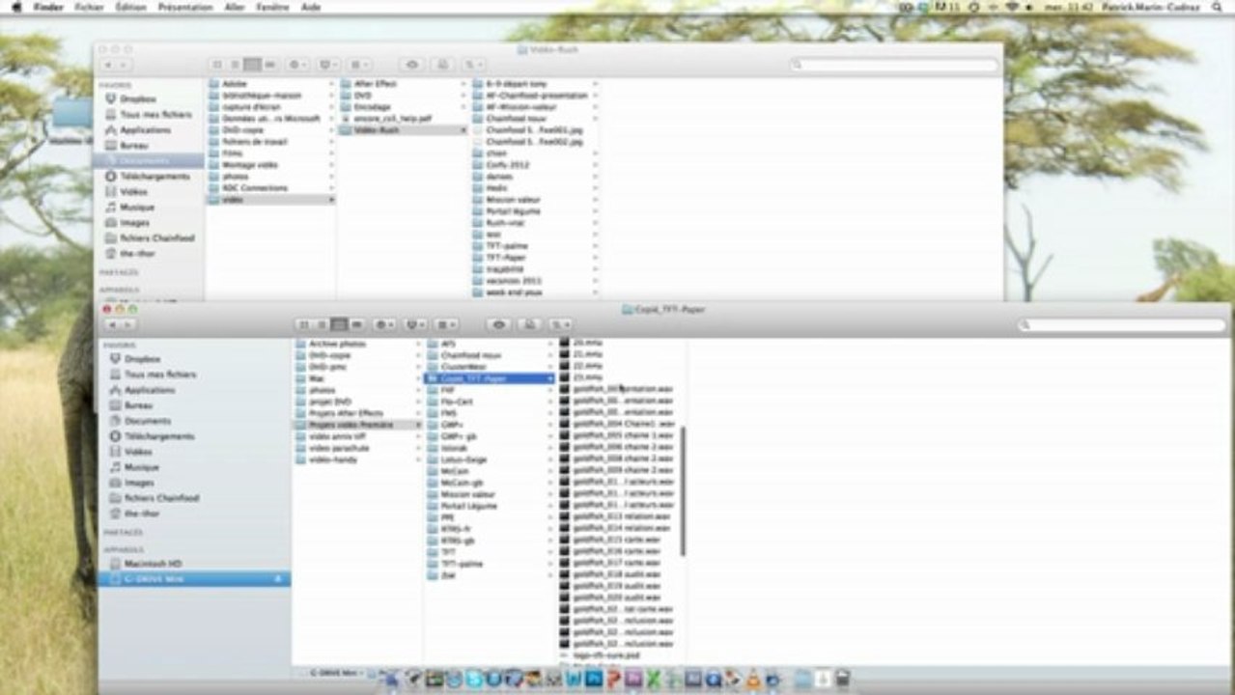Open the Trash in the Dock
The height and width of the screenshot is (695, 1235).
(843, 680)
